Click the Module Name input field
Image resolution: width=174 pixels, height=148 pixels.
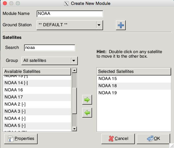click(x=70, y=14)
